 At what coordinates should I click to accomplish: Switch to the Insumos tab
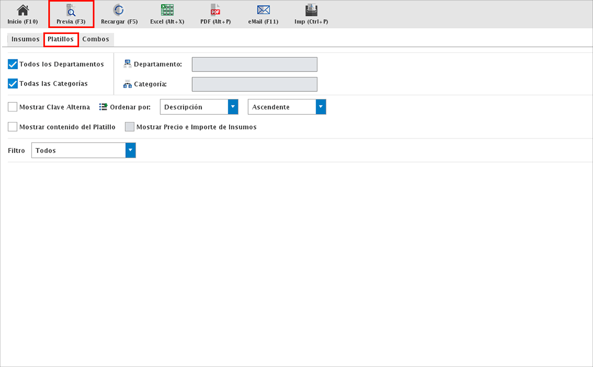25,40
